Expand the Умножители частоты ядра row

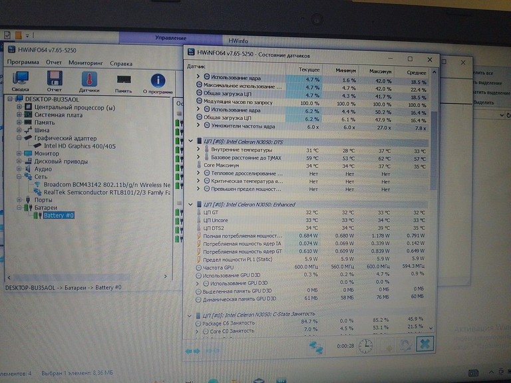click(x=198, y=125)
